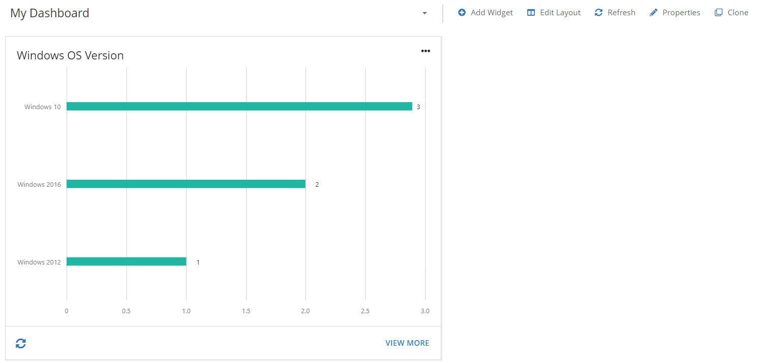Select the Windows 2012 bar
The image size is (759, 363).
(126, 261)
